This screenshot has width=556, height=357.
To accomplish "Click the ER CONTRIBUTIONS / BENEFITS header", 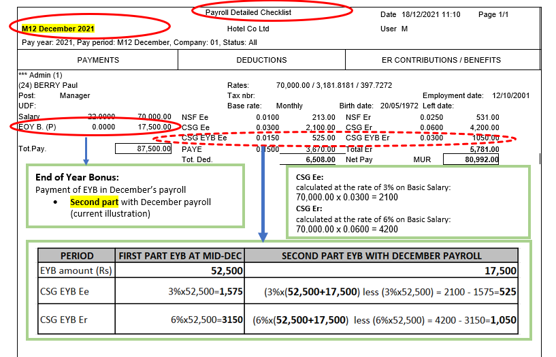I will (441, 60).
